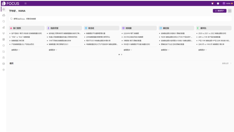
Task: Click query starting 产品 今年 销售金额
Action: point(214,41)
